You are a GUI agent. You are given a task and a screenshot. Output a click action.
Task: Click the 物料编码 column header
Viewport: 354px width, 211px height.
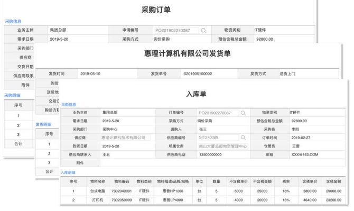(x=122, y=181)
